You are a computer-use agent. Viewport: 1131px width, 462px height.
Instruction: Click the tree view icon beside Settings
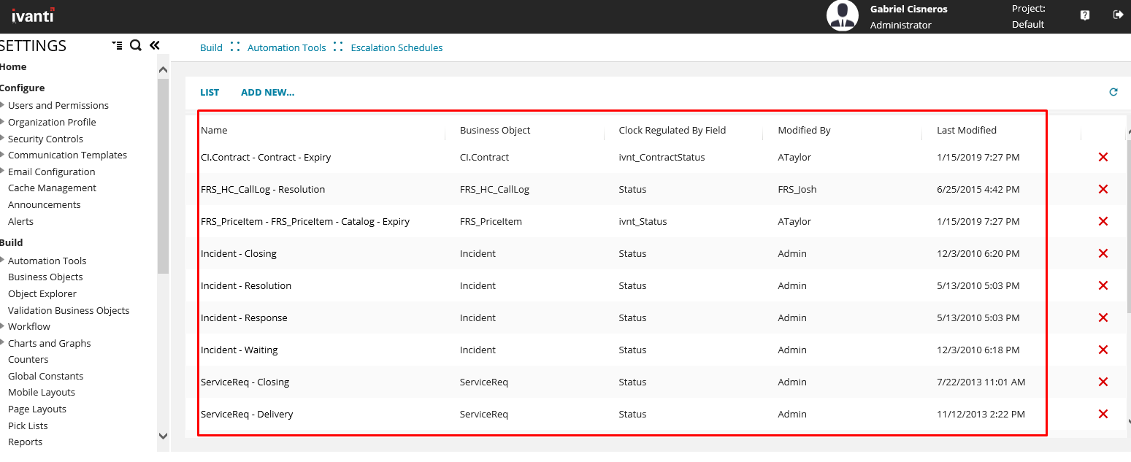117,45
